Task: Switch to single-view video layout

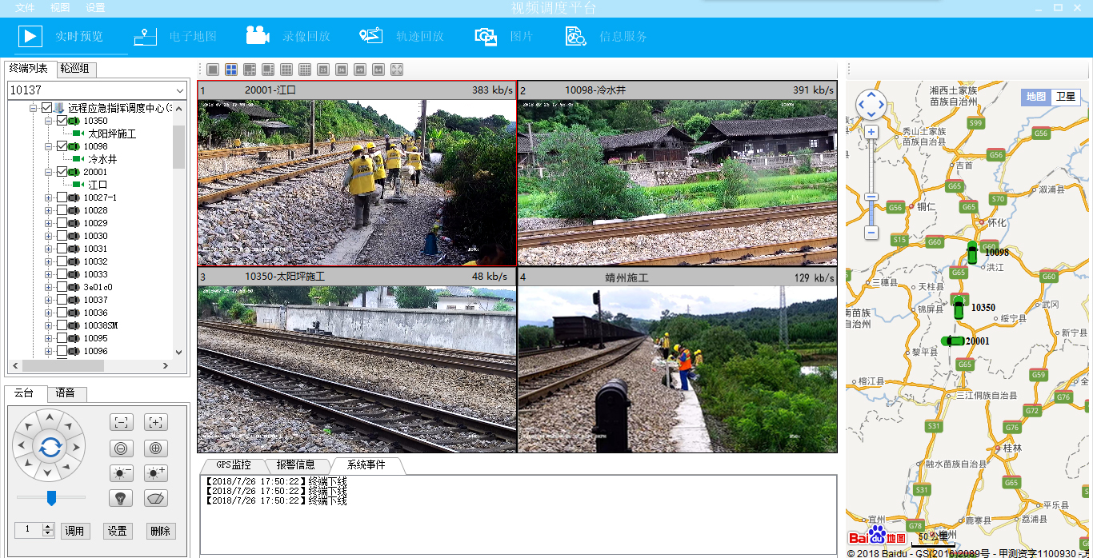Action: coord(213,70)
